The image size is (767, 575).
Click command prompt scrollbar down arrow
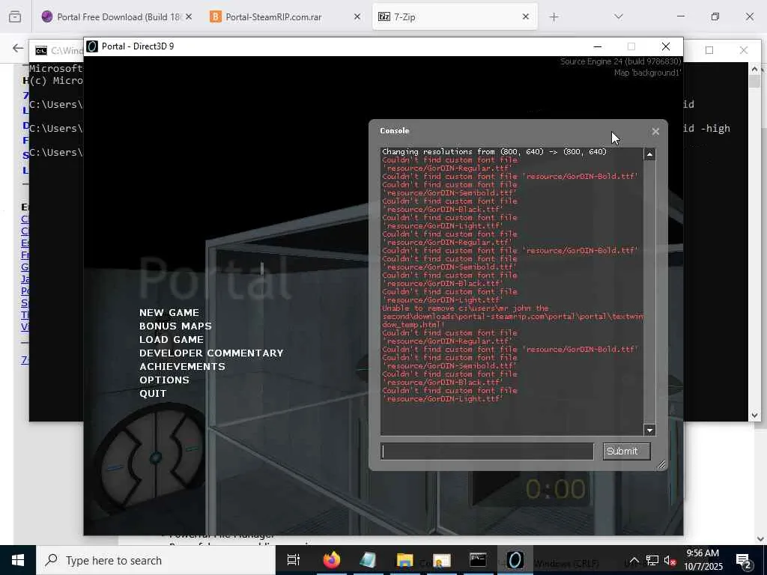[x=754, y=415]
